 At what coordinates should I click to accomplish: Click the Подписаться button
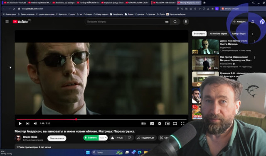pos(57,138)
